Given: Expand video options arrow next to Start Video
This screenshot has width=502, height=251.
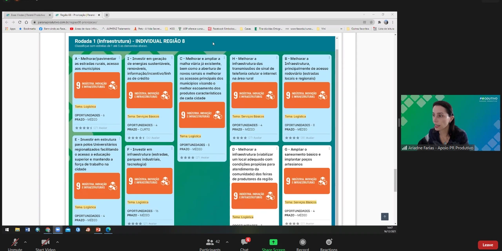Looking at the screenshot, I should click(x=57, y=242).
